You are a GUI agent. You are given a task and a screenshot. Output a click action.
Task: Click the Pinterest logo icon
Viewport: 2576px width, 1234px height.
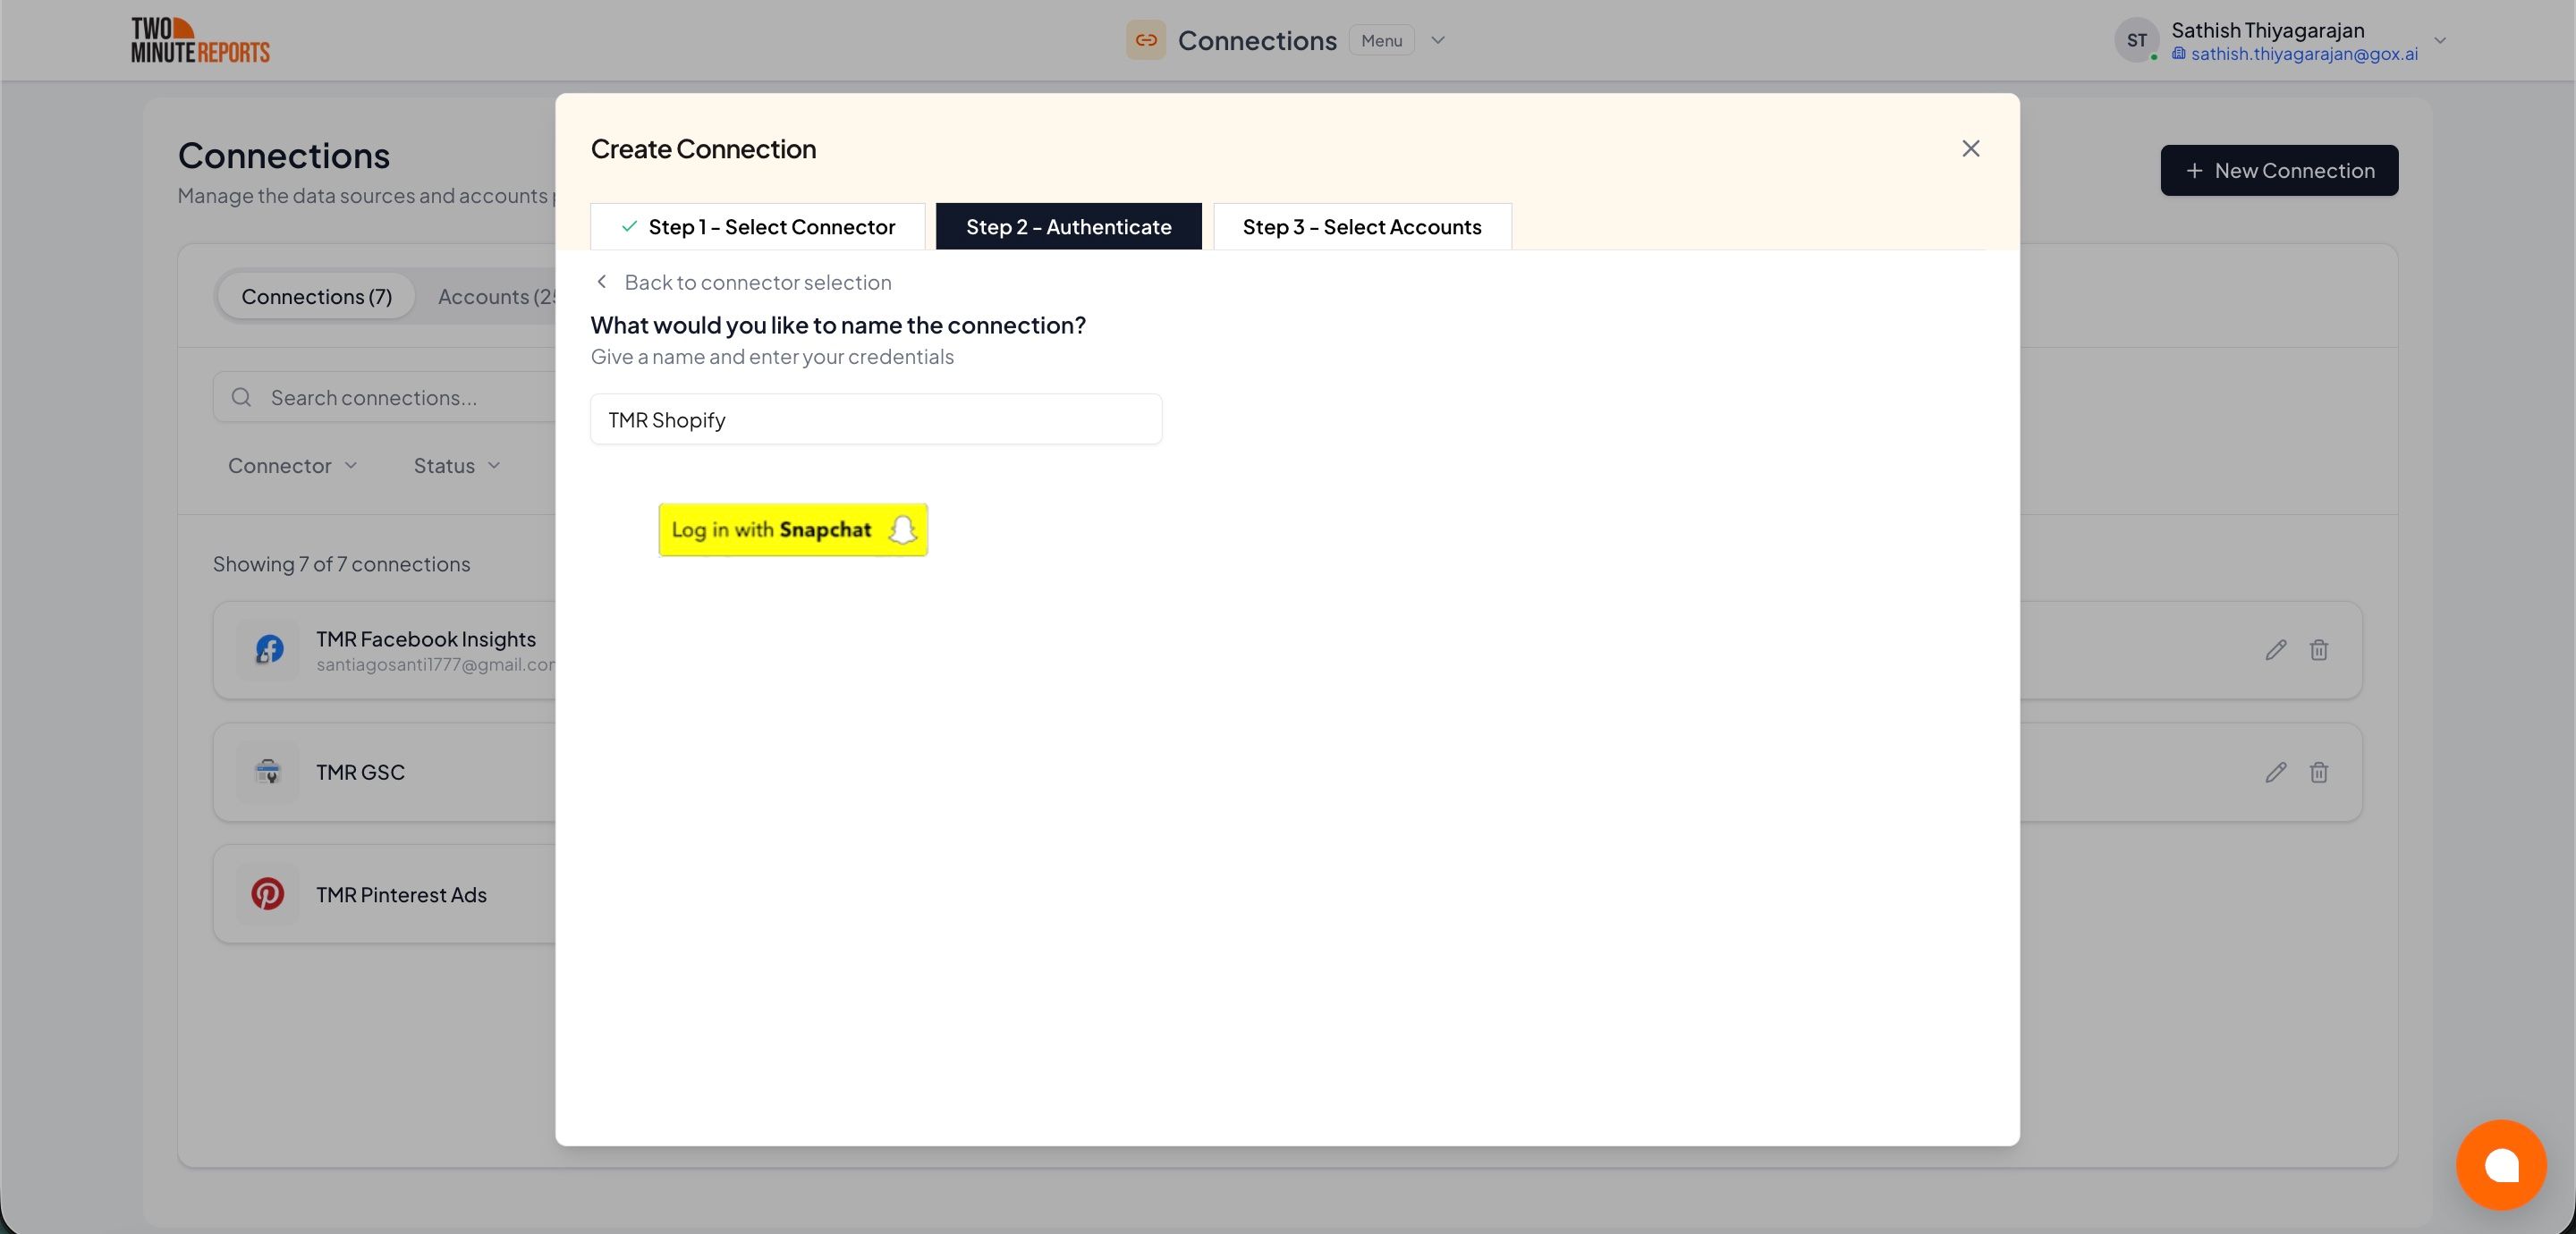coord(267,894)
